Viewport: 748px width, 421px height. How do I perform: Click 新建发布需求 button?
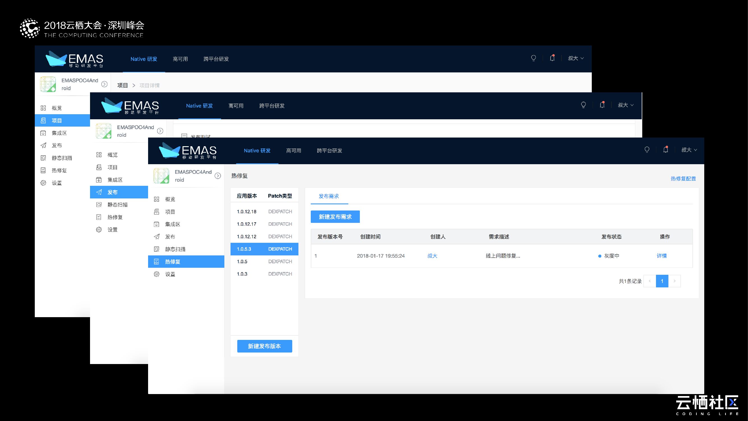point(335,217)
